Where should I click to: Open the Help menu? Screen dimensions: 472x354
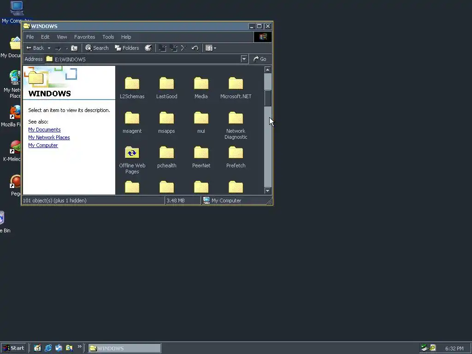126,37
